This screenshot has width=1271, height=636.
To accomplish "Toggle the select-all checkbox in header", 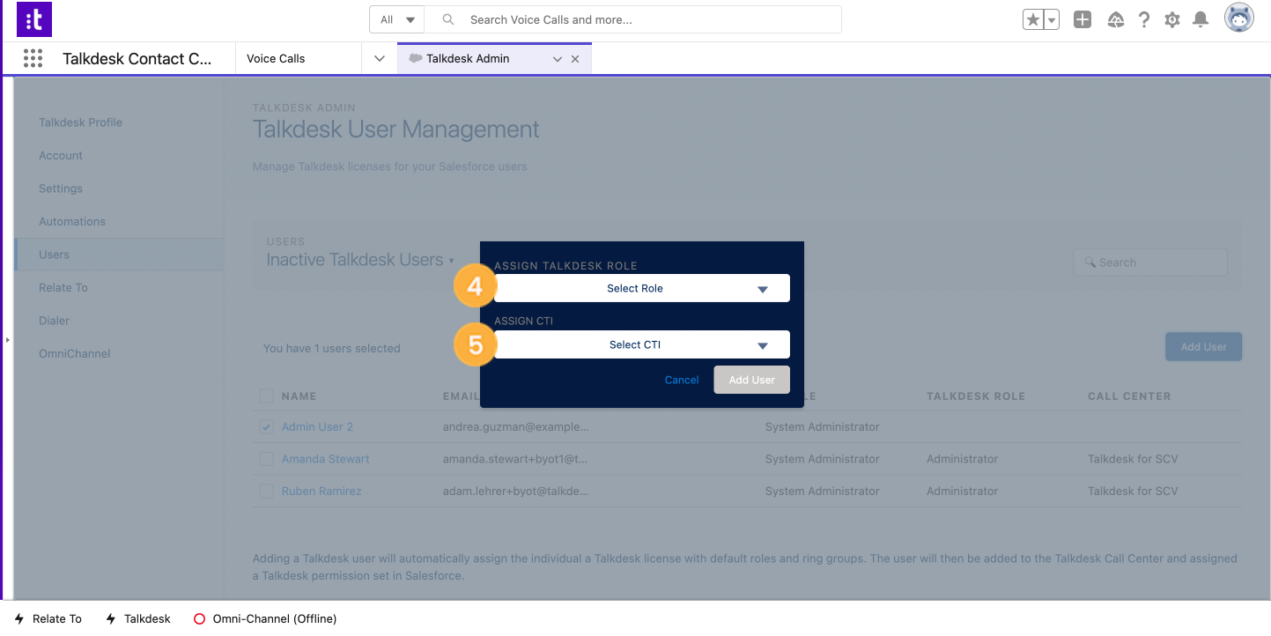I will coord(266,396).
